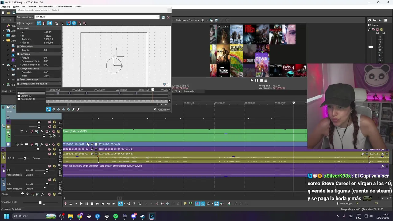The height and width of the screenshot is (221, 393).
Task: Open track FX on track 12
Action: pyautogui.click(x=41, y=131)
